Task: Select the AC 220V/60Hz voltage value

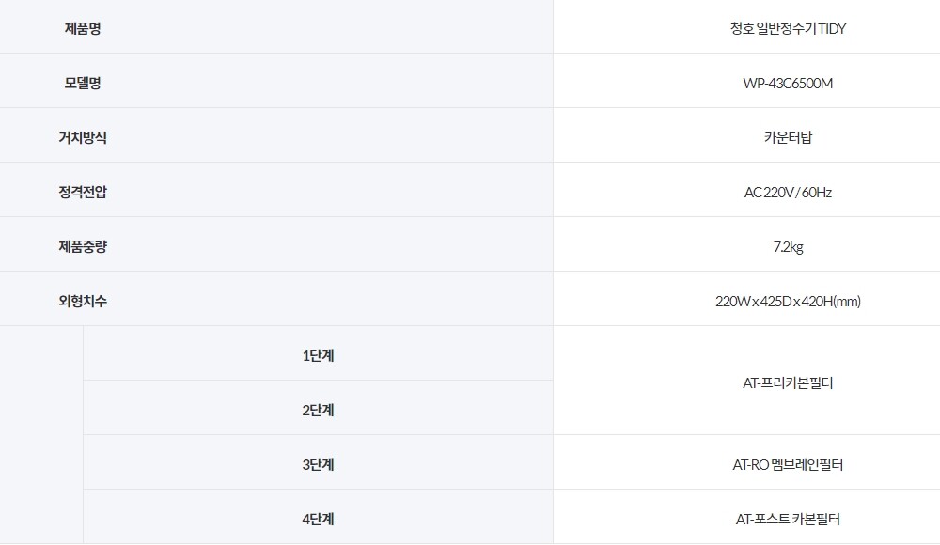Action: point(788,193)
